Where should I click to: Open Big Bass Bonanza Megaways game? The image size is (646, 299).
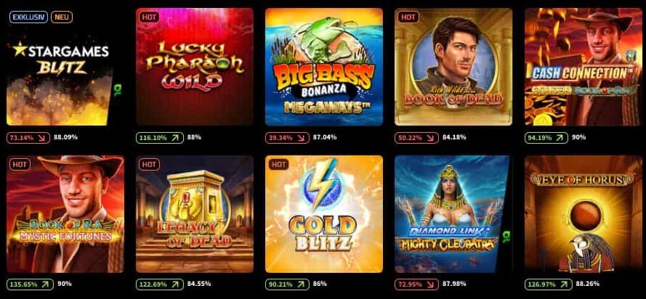(x=324, y=67)
